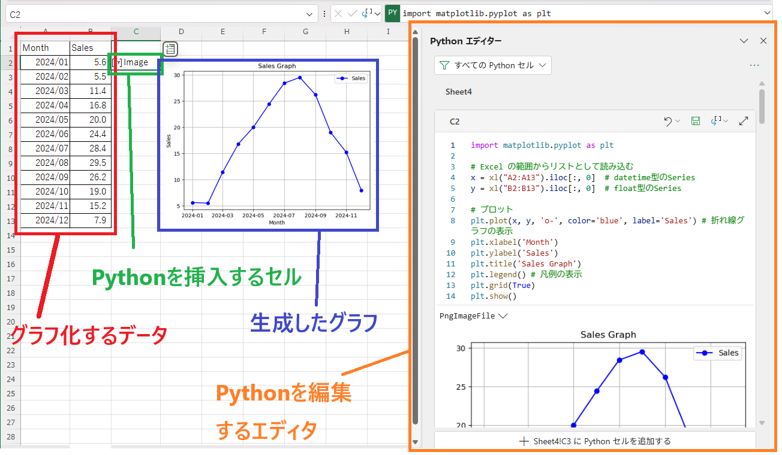
Task: Collapse the PngImageFile output section
Action: click(x=503, y=316)
